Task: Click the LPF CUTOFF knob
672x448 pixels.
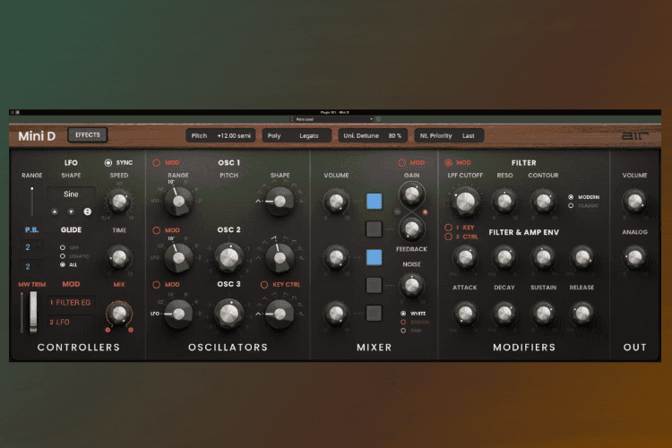Action: (465, 201)
